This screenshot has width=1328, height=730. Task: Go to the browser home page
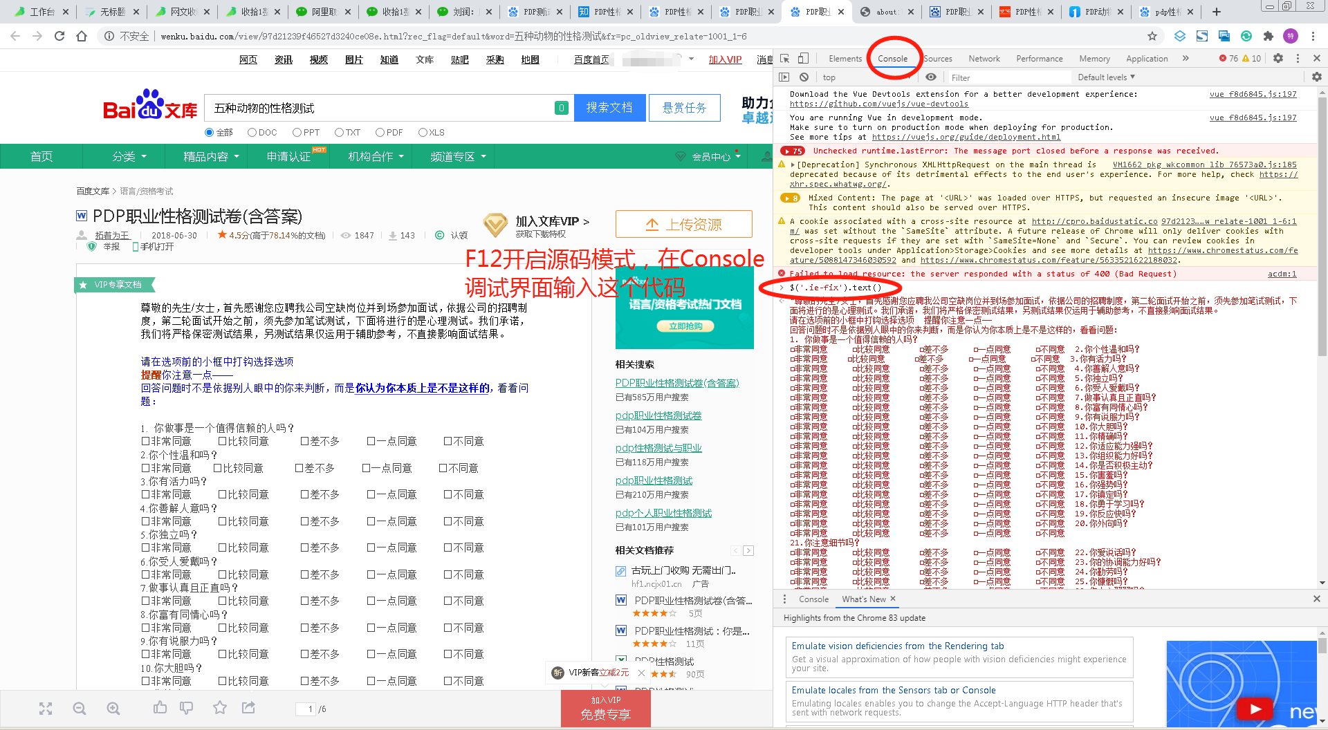tap(82, 36)
